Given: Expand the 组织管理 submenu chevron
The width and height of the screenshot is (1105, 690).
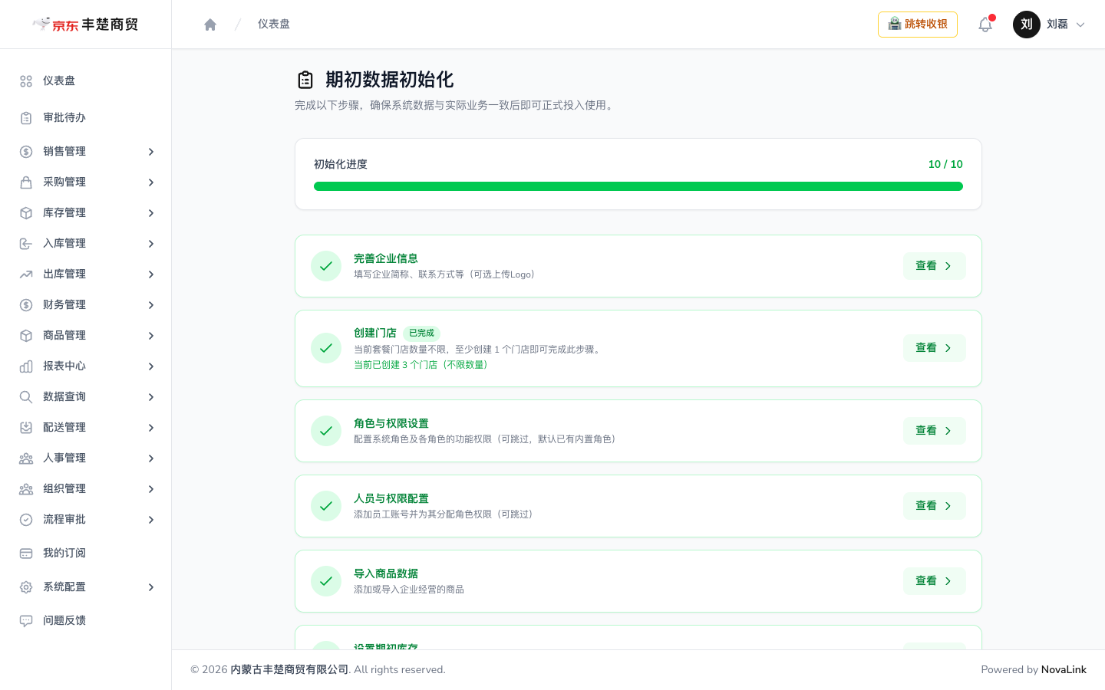Looking at the screenshot, I should (151, 489).
